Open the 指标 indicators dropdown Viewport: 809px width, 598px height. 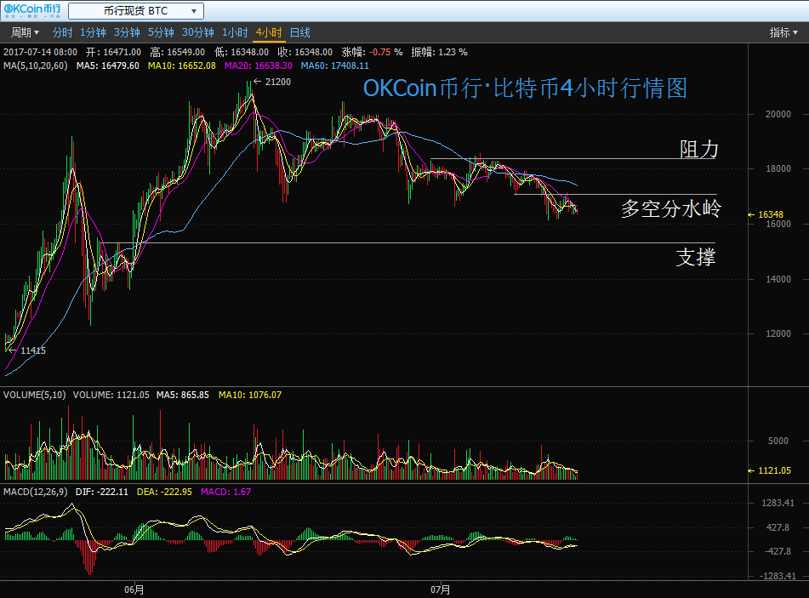click(783, 32)
